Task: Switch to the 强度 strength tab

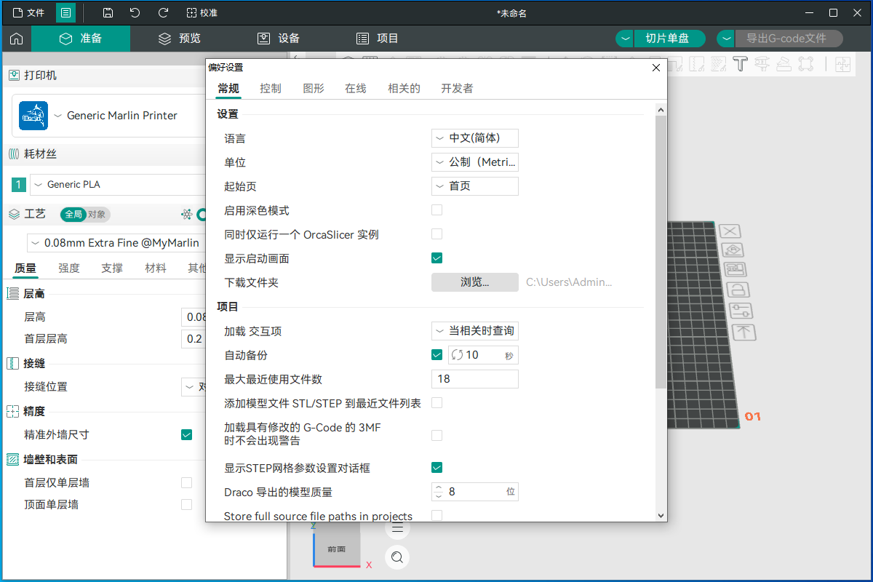Action: tap(69, 268)
